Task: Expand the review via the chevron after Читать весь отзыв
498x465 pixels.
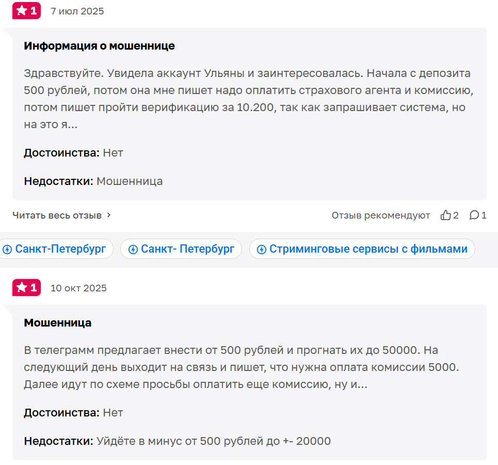Action: 108,215
